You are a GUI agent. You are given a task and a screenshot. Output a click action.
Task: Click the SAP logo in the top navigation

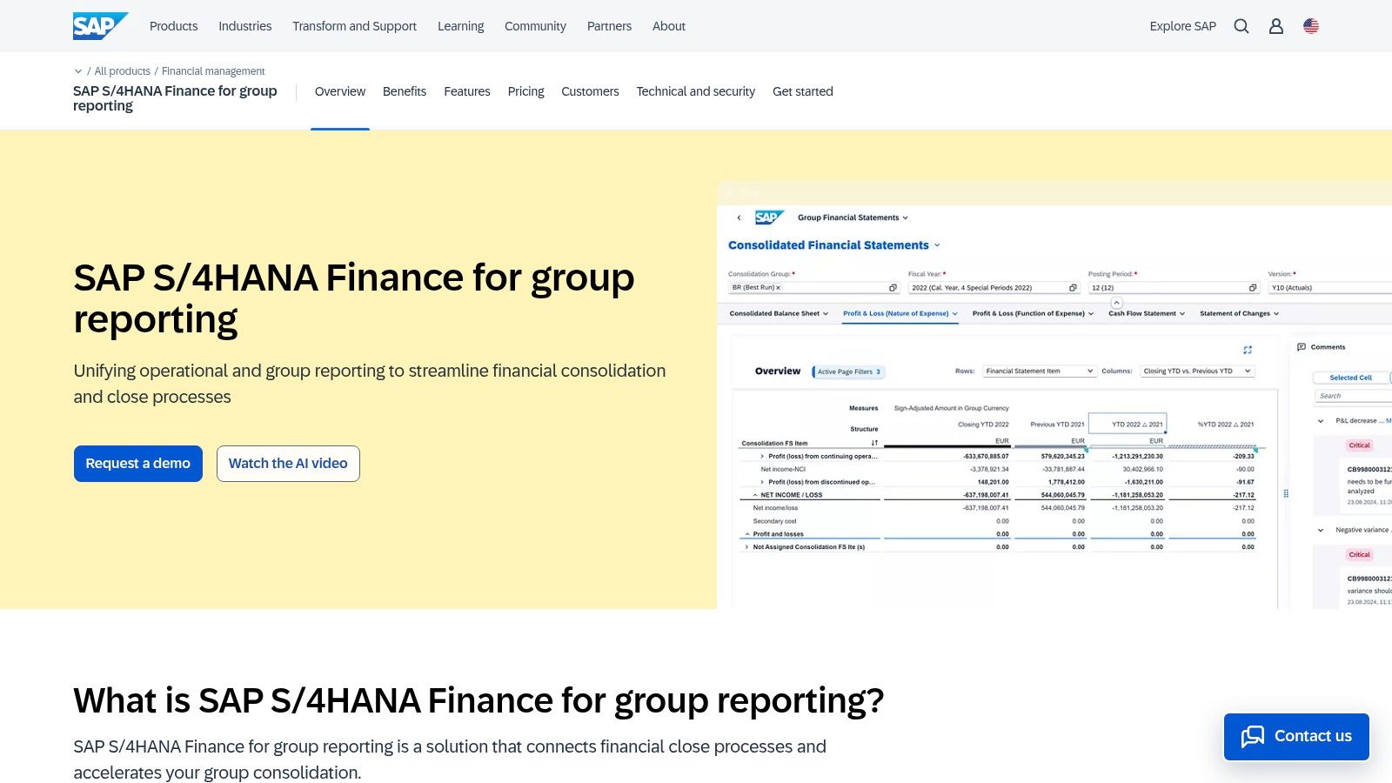99,25
